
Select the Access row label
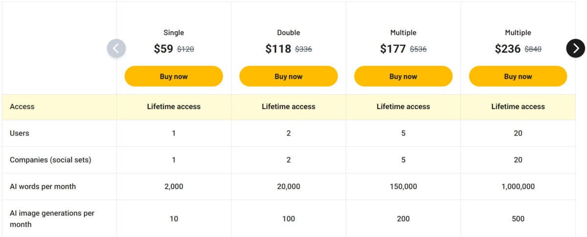pos(22,106)
